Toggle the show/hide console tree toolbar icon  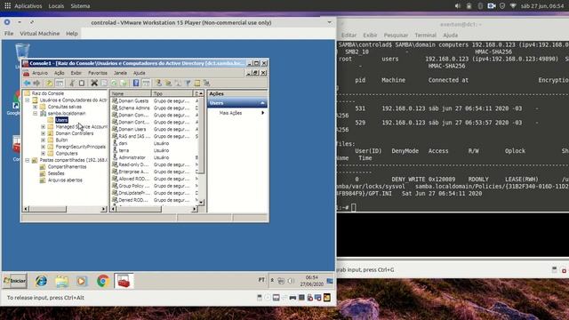coord(60,83)
